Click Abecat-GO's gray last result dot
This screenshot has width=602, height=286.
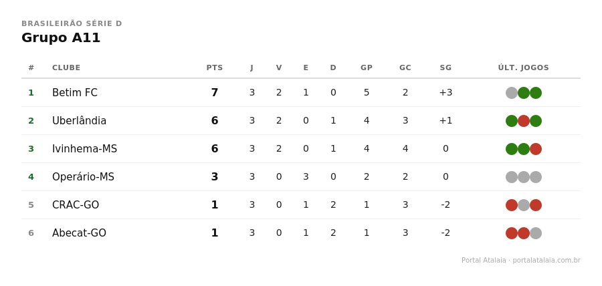coord(536,233)
